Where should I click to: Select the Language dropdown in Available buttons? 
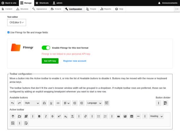pyautogui.click(x=94, y=103)
